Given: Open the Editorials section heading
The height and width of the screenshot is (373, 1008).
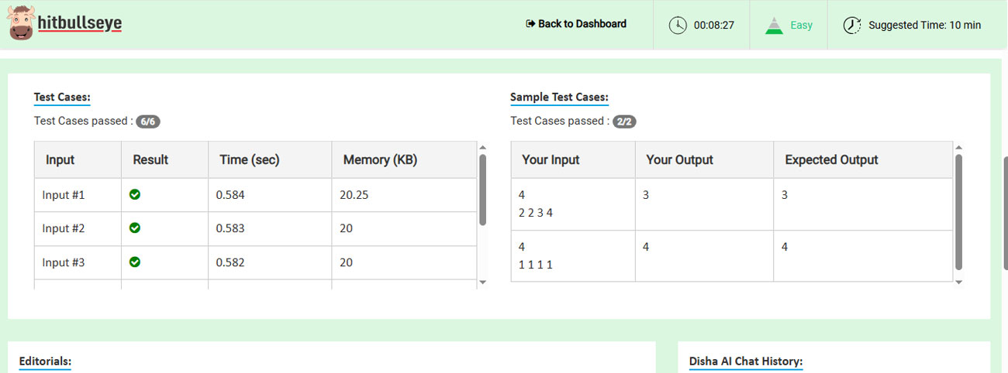Looking at the screenshot, I should click(x=45, y=361).
